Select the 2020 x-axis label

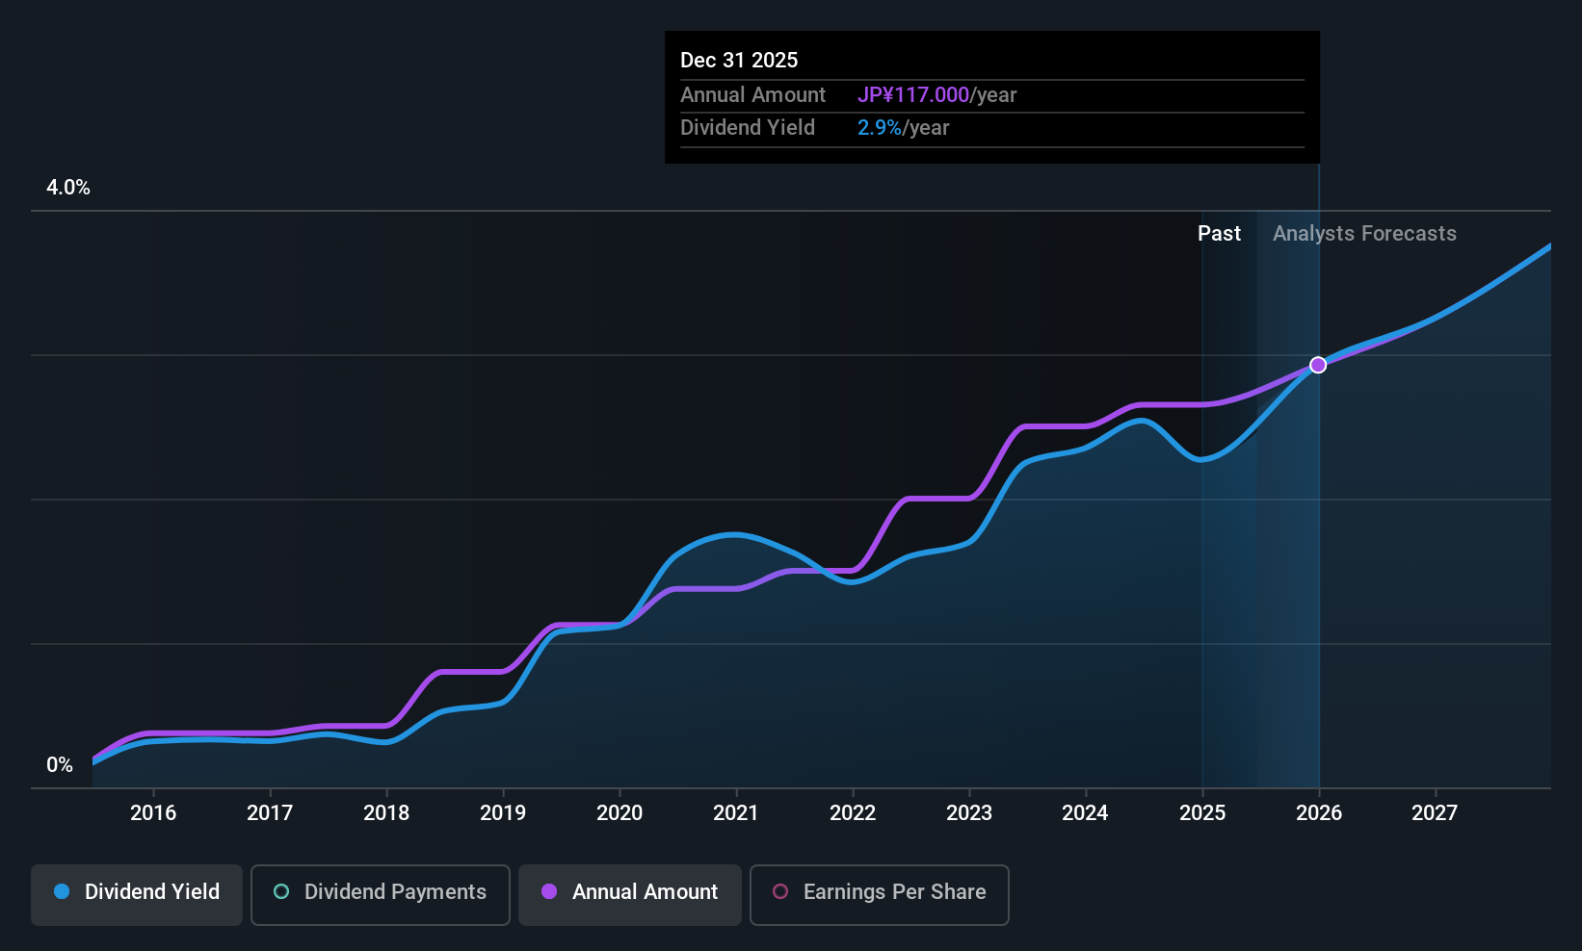pos(620,812)
